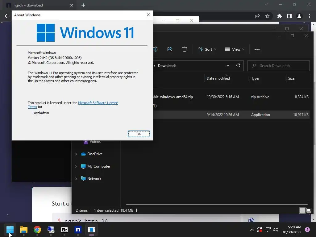Screen dimensions: 316x237
Task: Open the remote desktop icon in taskbar
Action: 51,230
